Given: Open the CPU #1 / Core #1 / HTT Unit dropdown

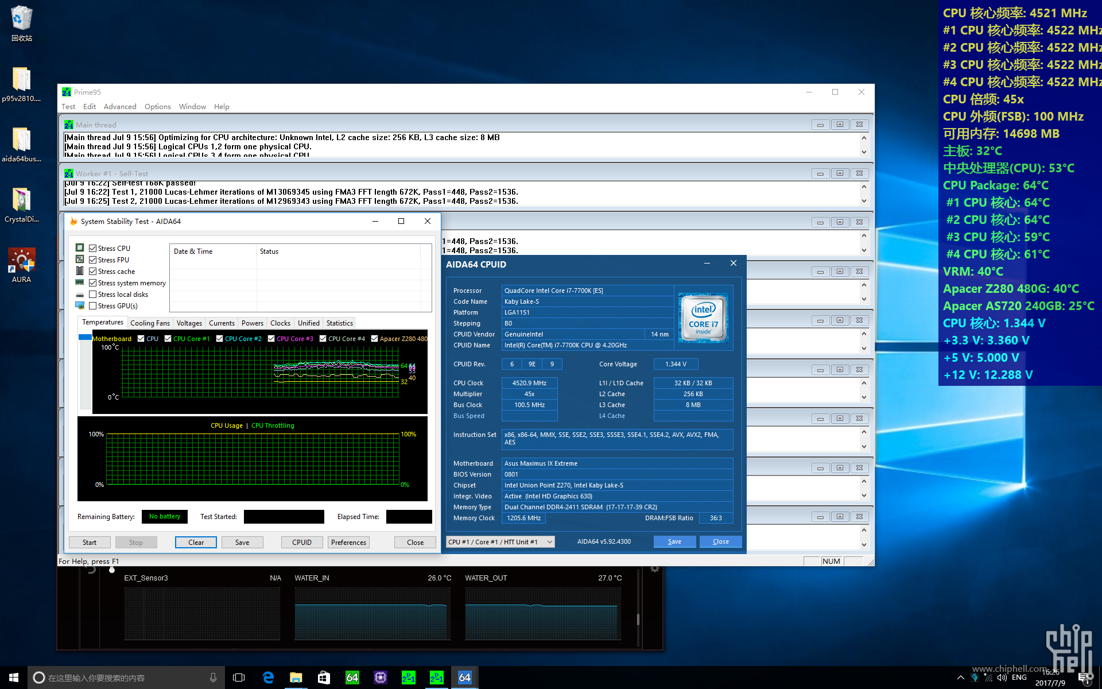Looking at the screenshot, I should (x=500, y=541).
